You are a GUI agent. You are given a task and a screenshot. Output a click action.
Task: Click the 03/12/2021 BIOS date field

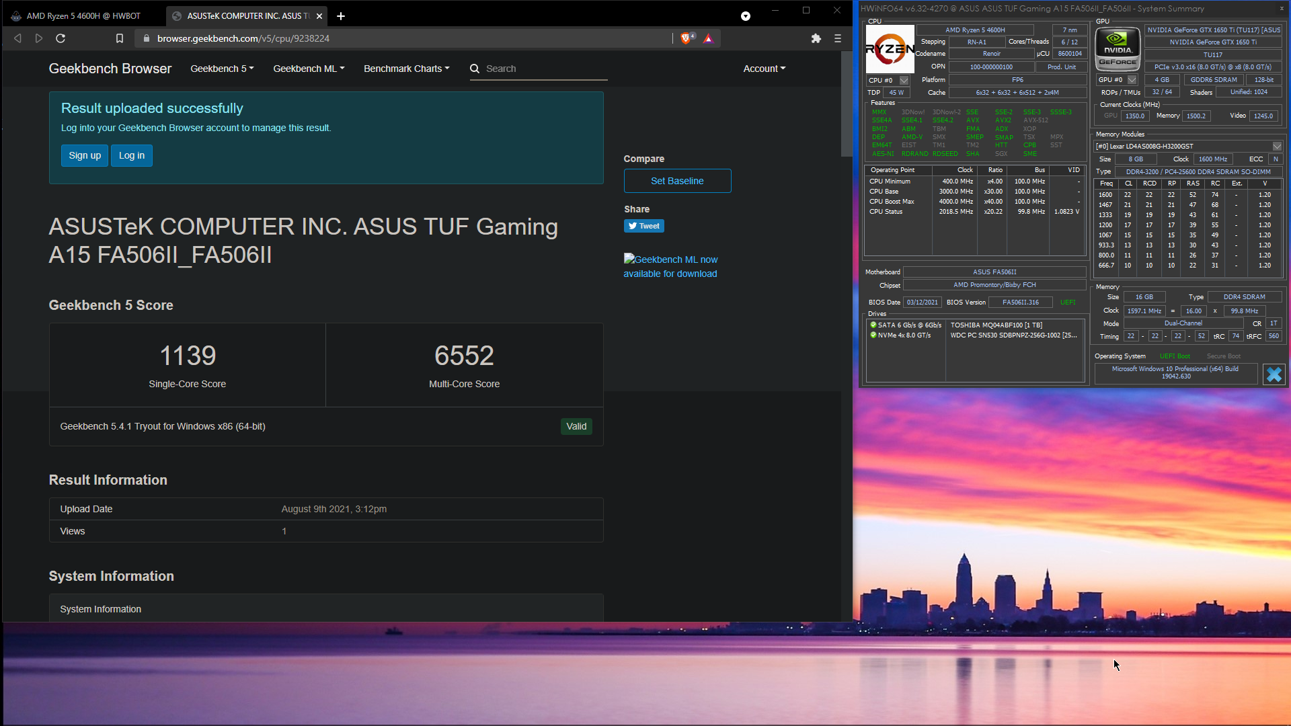pos(922,302)
